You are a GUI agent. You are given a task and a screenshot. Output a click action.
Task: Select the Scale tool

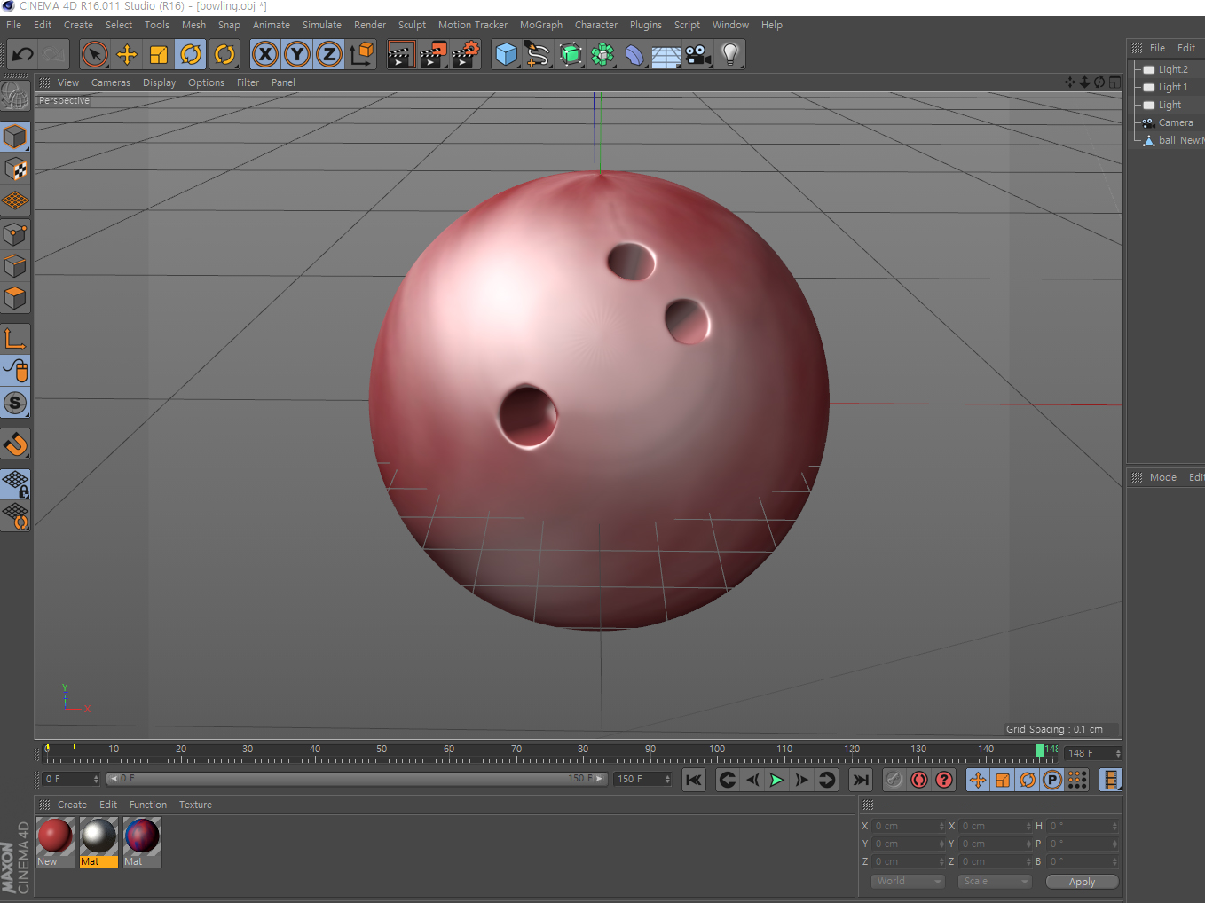tap(159, 54)
